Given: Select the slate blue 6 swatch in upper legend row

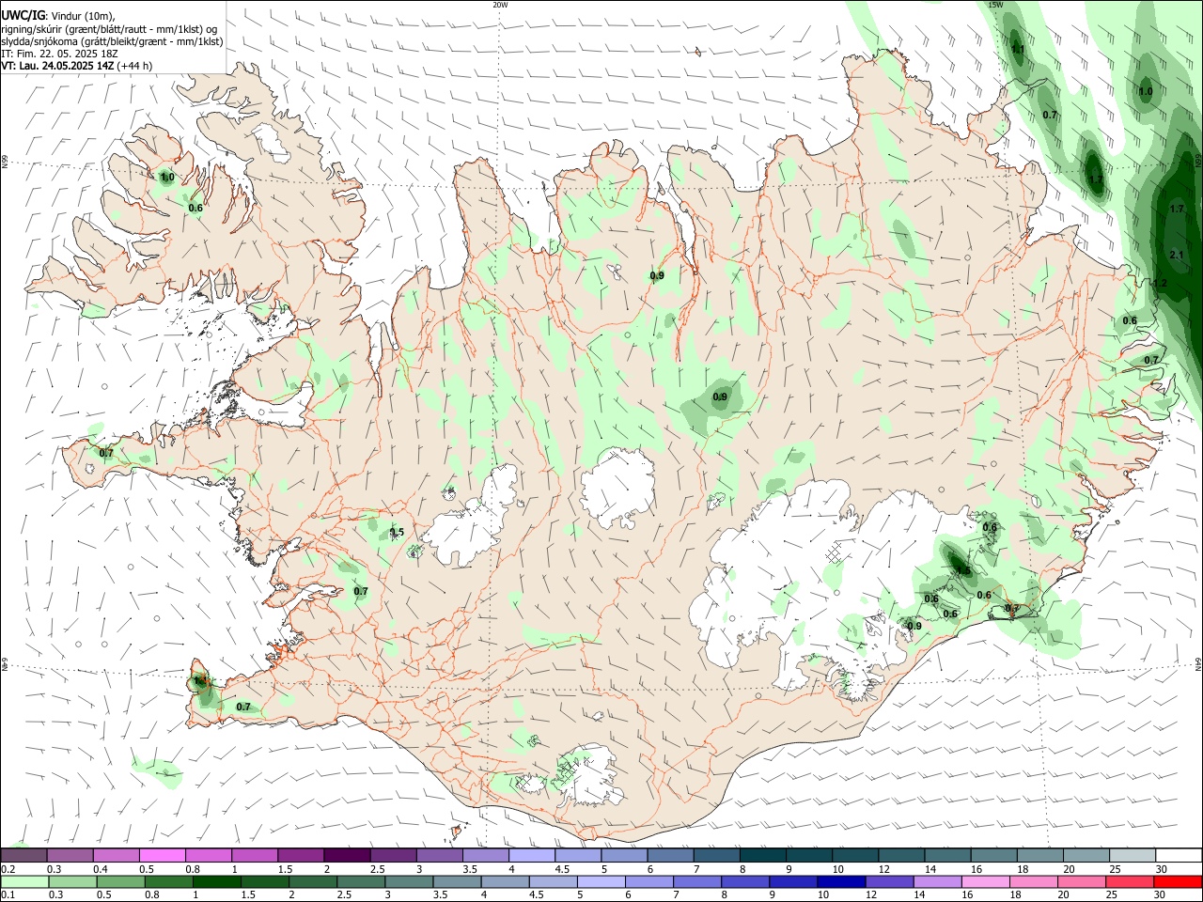Looking at the screenshot, I should click(671, 855).
